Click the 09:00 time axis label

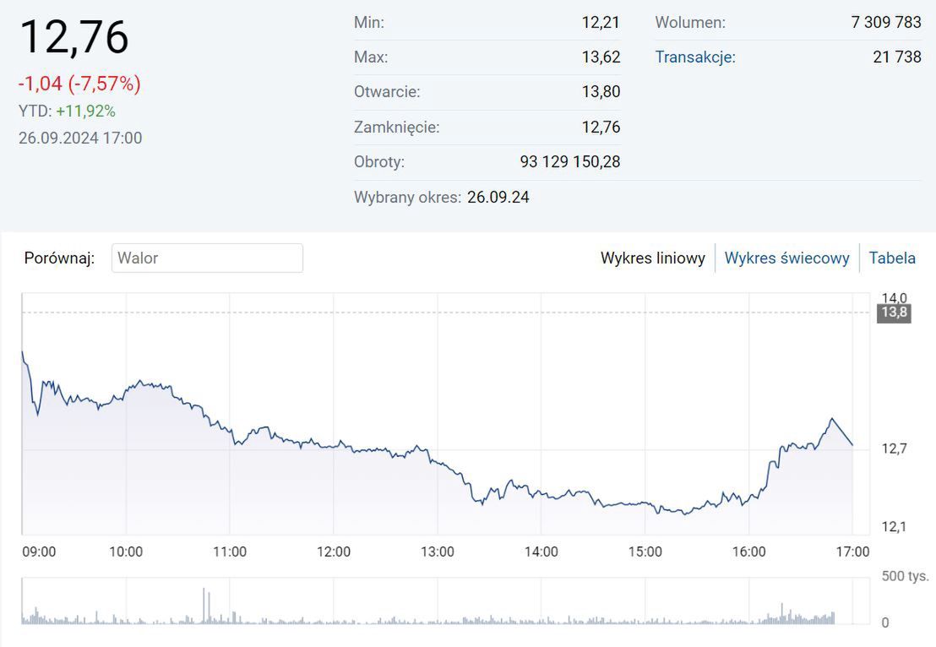(39, 552)
